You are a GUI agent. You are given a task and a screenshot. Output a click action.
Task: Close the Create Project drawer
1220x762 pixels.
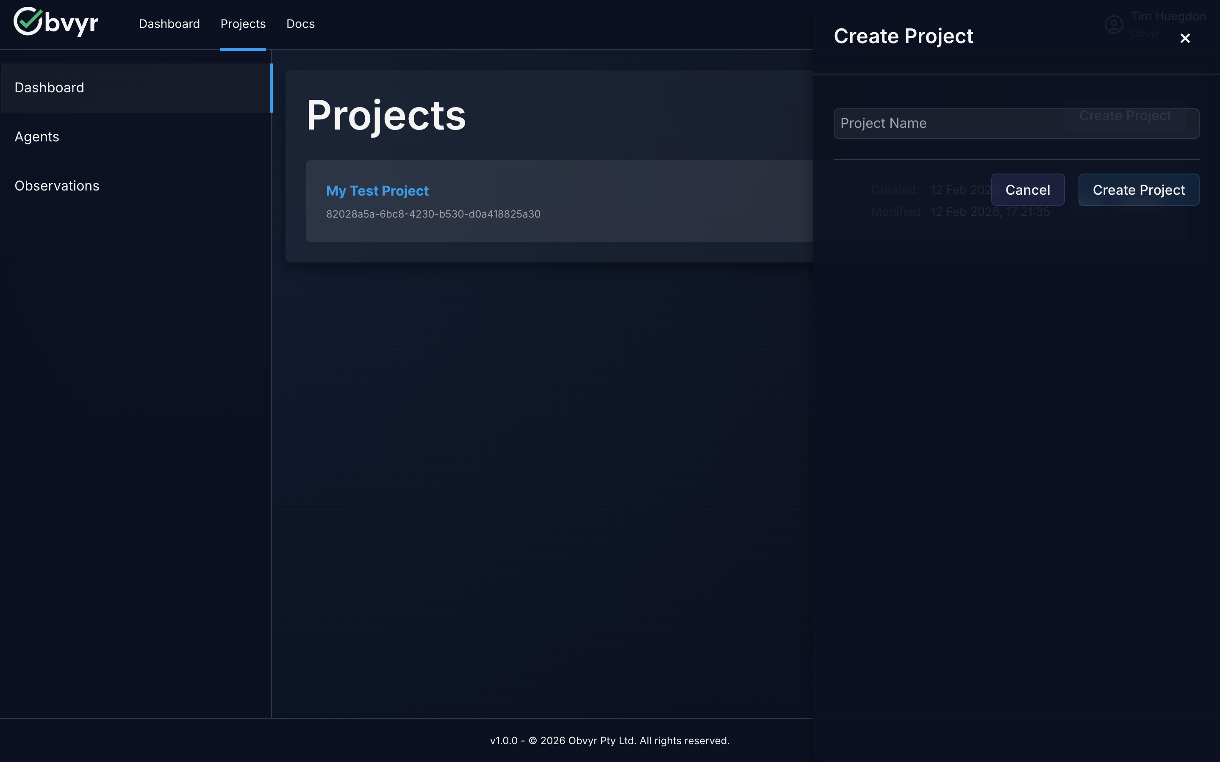(x=1185, y=38)
